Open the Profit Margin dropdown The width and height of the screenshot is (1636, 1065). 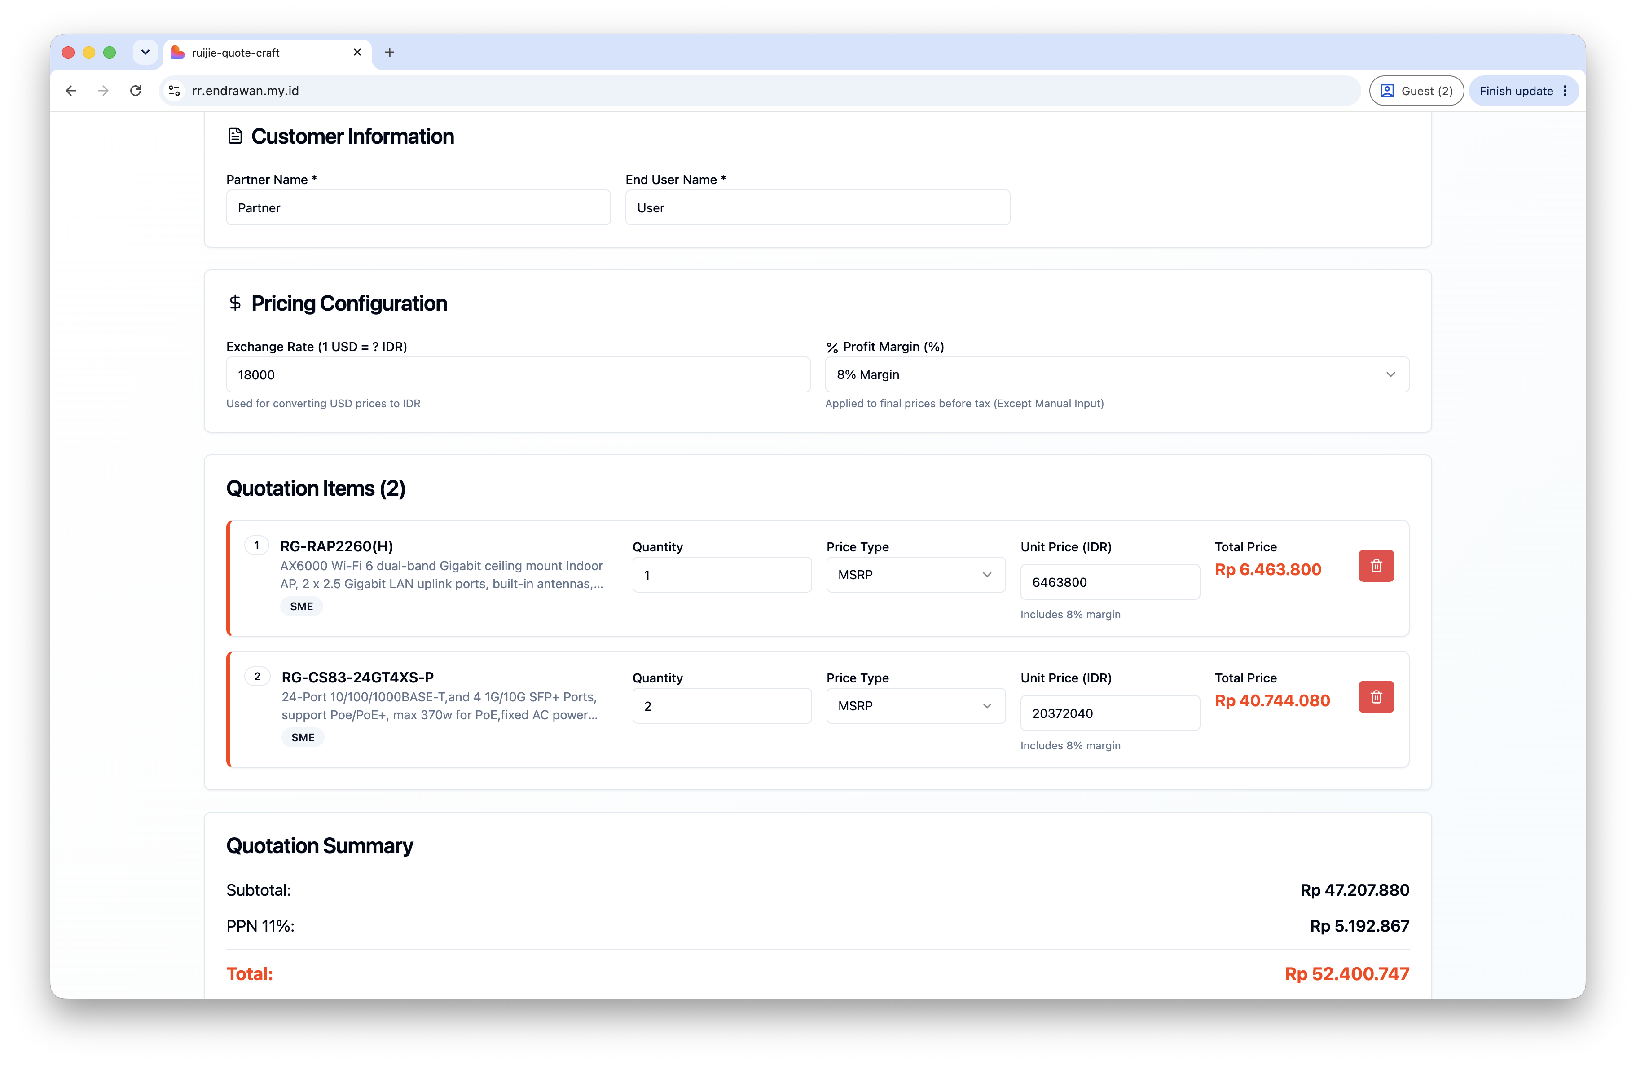point(1116,375)
